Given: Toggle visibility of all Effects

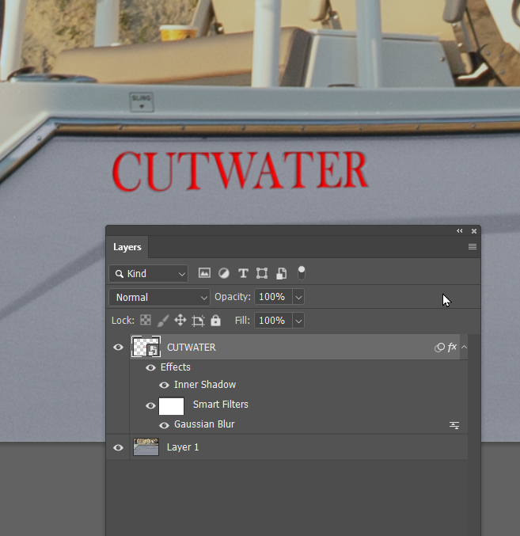Looking at the screenshot, I should [150, 367].
